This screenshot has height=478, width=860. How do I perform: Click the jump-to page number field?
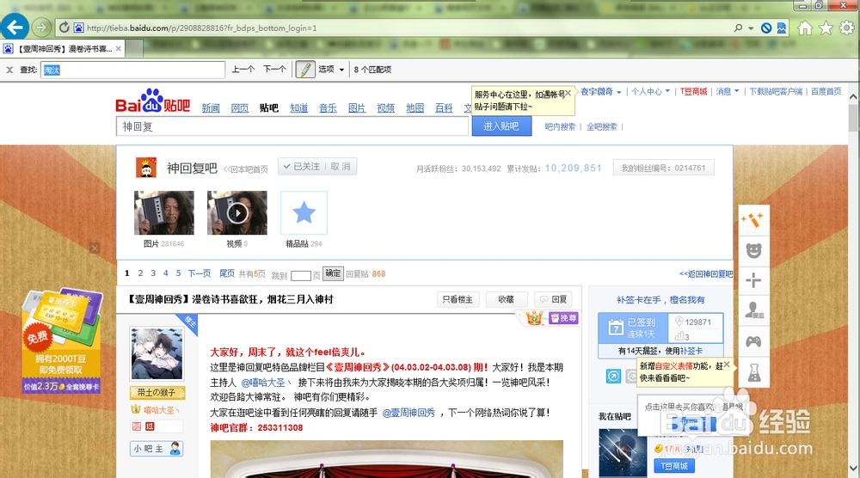pyautogui.click(x=300, y=276)
